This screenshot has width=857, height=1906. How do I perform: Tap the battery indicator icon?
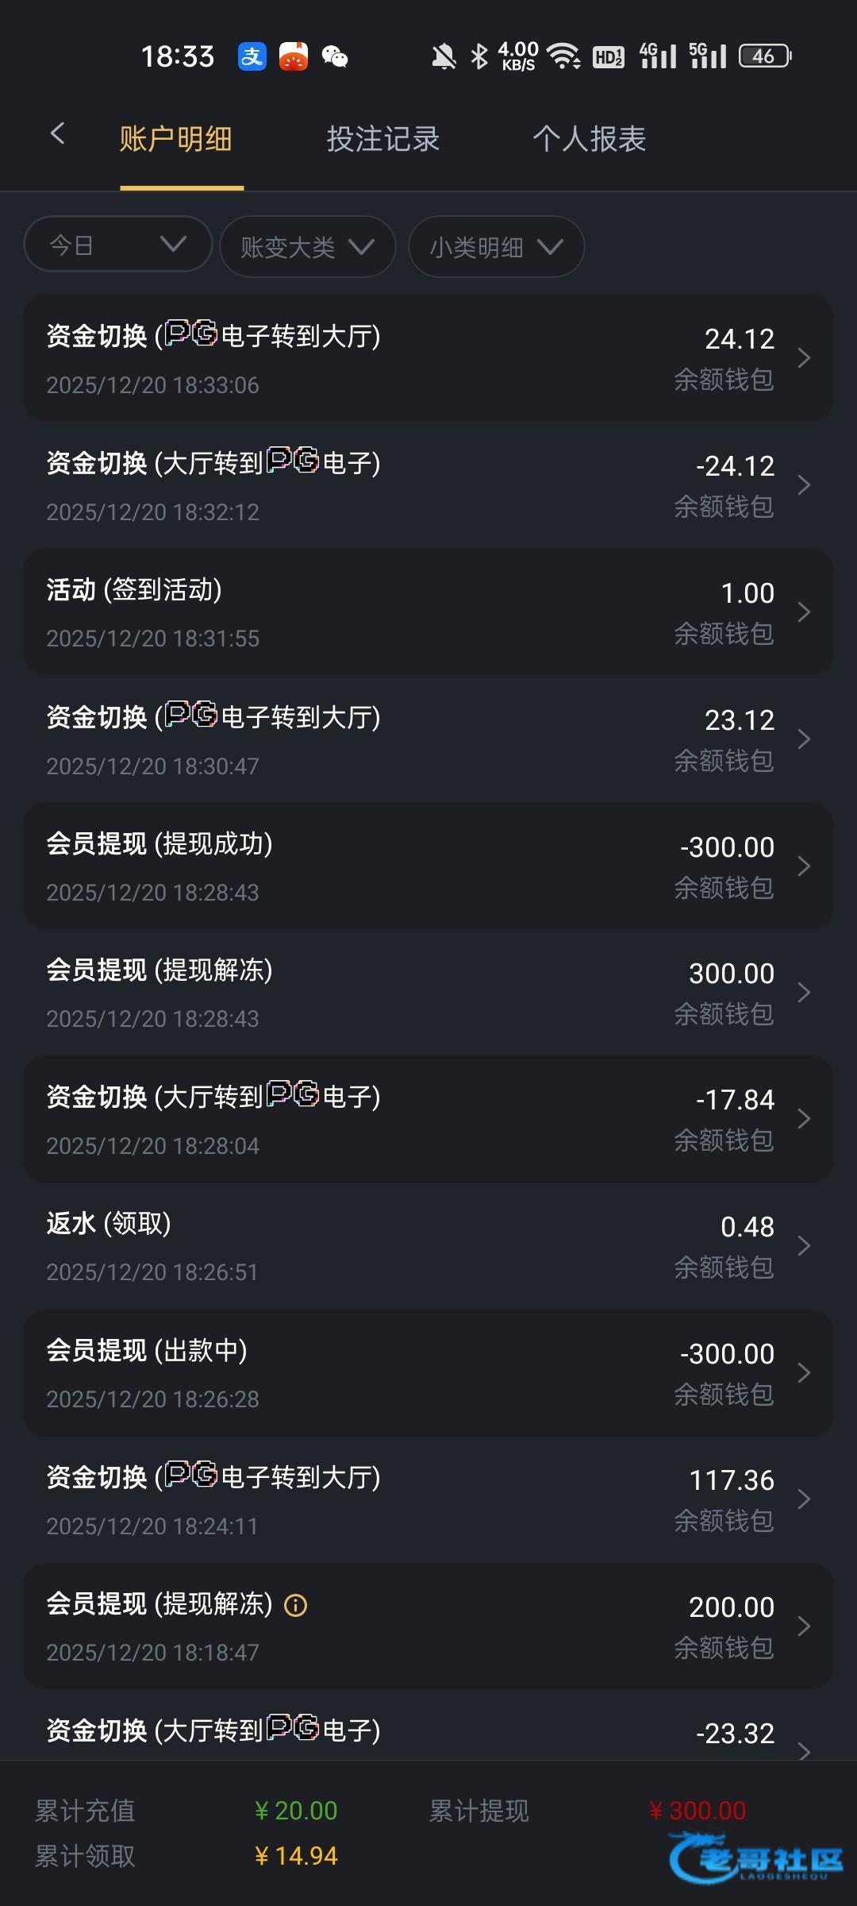(x=765, y=56)
